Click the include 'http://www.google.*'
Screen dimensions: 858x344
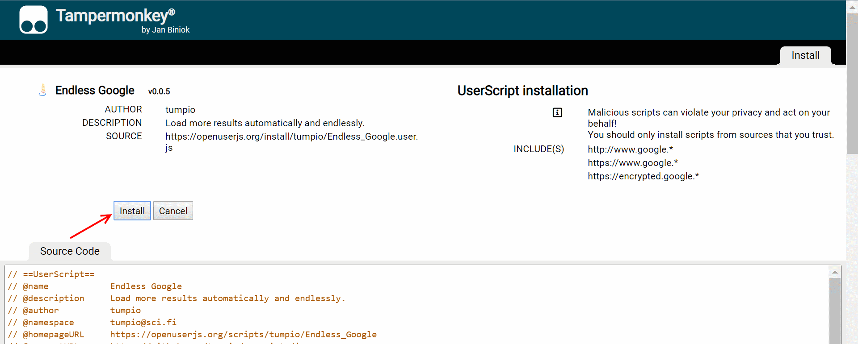(x=630, y=149)
